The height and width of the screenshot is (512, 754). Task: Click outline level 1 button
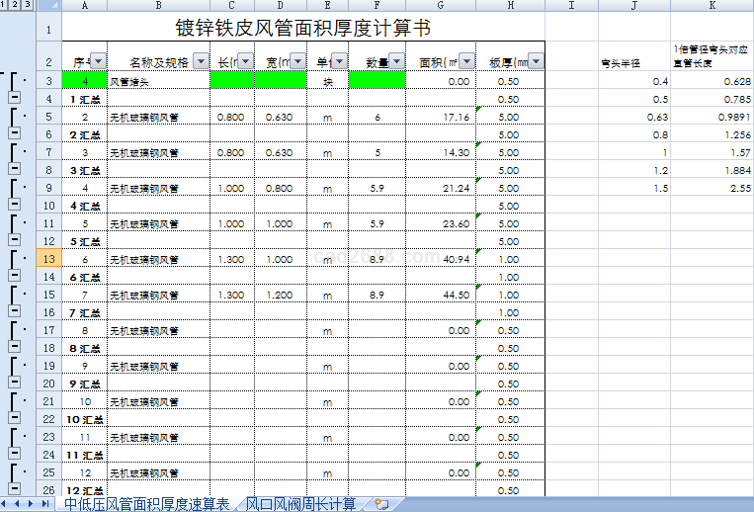tap(4, 5)
